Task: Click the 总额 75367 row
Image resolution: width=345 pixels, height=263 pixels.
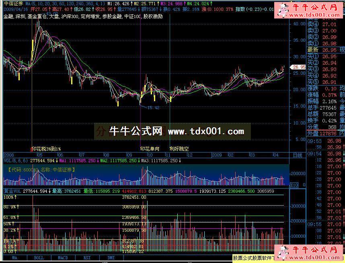Action: point(322,114)
